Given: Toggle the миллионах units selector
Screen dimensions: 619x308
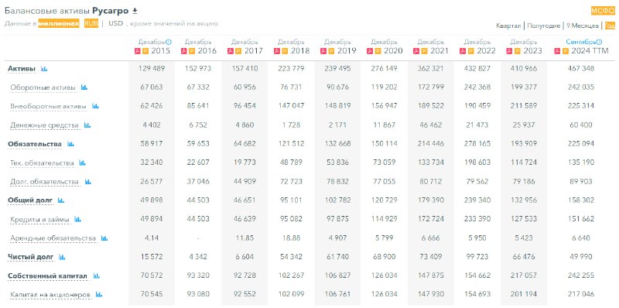Looking at the screenshot, I should pos(59,23).
